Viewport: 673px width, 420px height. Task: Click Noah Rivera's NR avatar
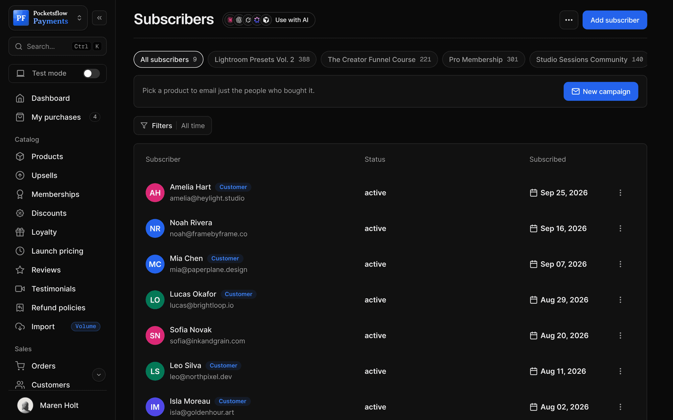pyautogui.click(x=155, y=228)
